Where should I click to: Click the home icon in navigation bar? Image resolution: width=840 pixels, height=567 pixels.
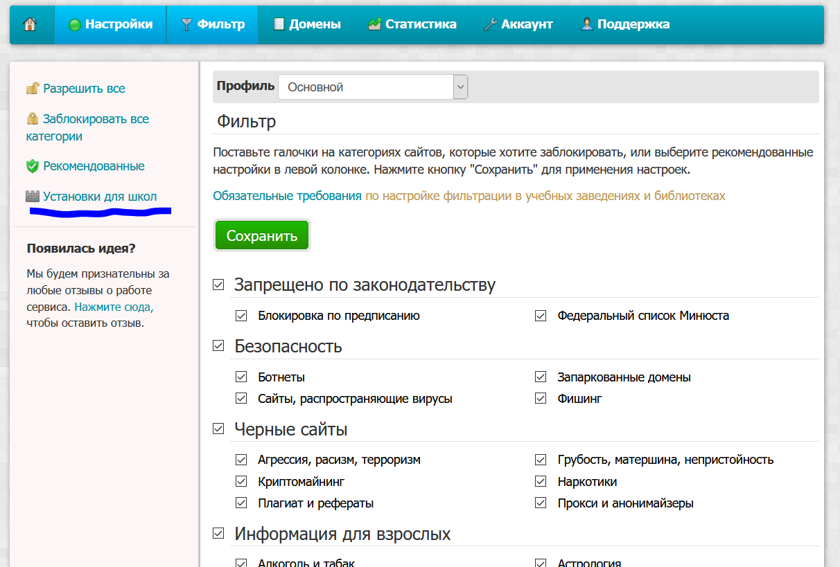30,24
